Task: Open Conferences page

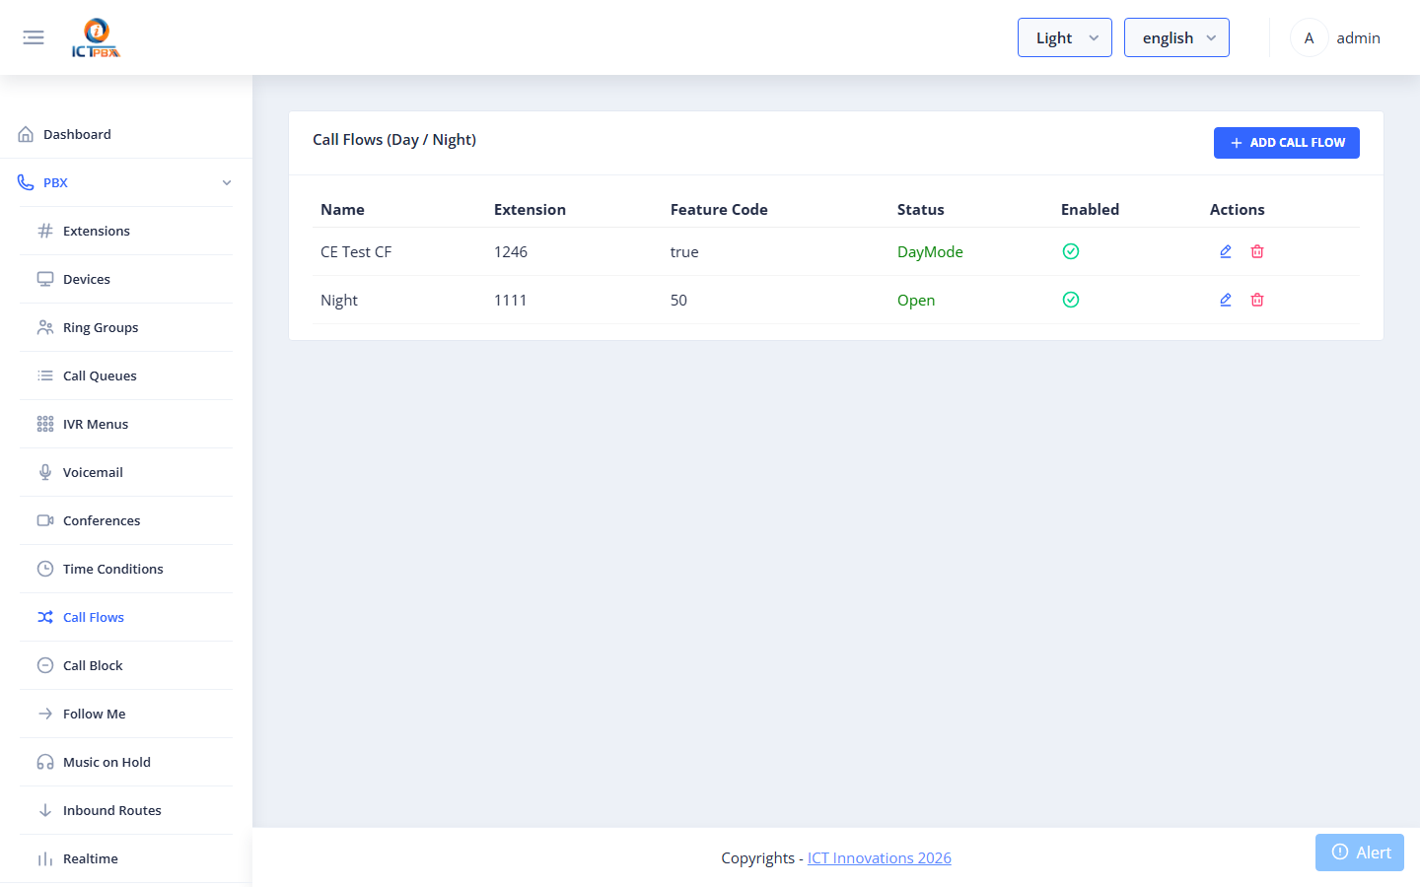Action: click(x=102, y=520)
